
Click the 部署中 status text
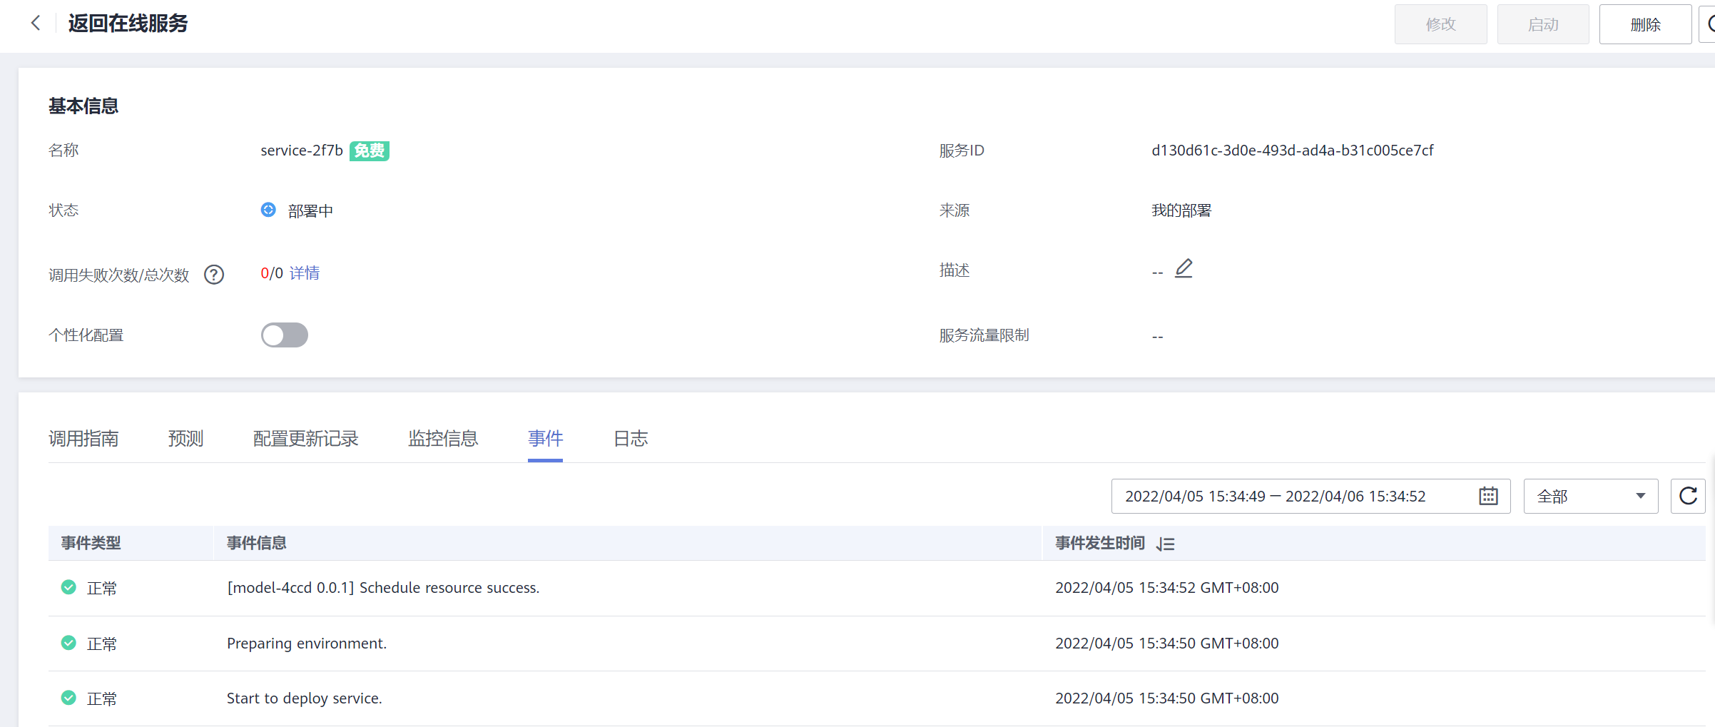pos(310,211)
